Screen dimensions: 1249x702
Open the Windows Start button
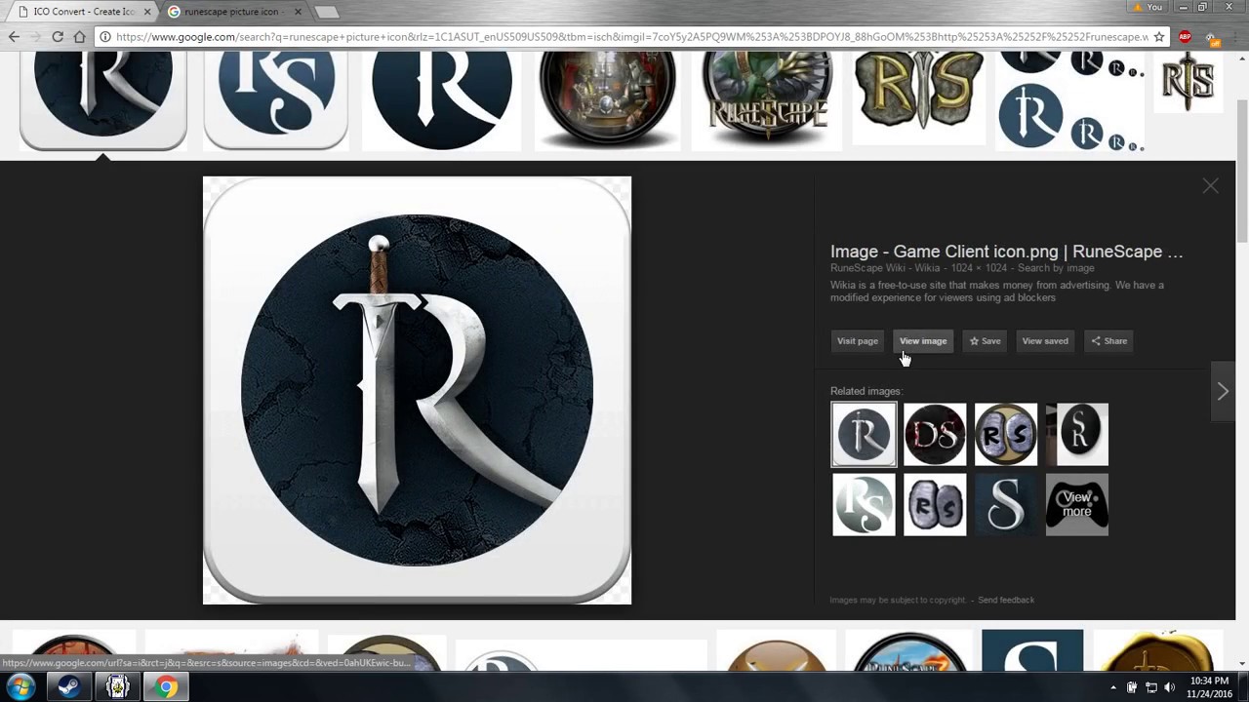click(x=18, y=687)
